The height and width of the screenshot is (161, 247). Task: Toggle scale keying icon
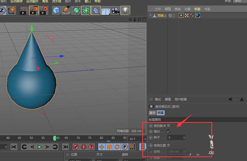click(x=109, y=147)
